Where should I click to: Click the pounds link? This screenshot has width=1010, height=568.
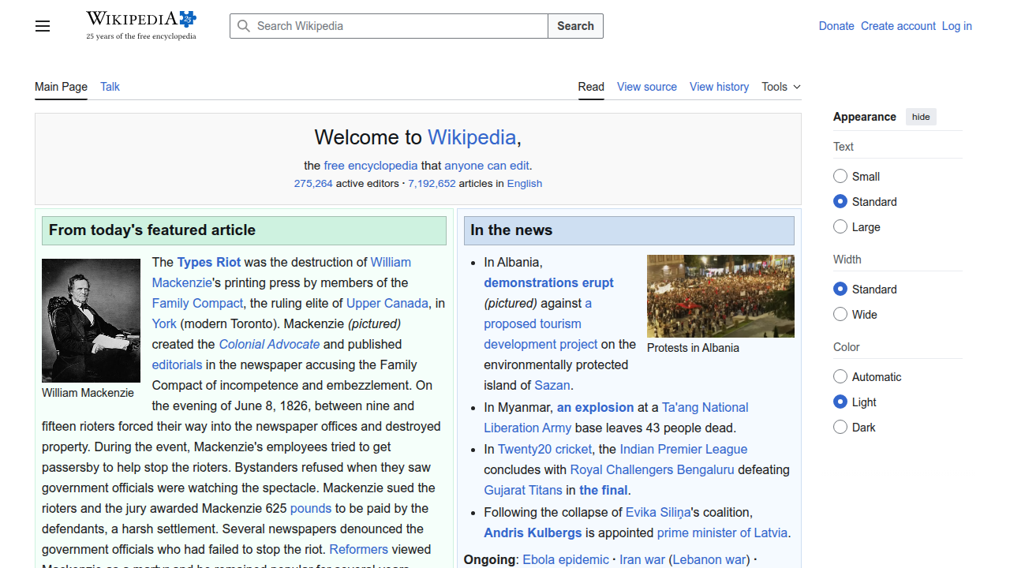pos(311,508)
